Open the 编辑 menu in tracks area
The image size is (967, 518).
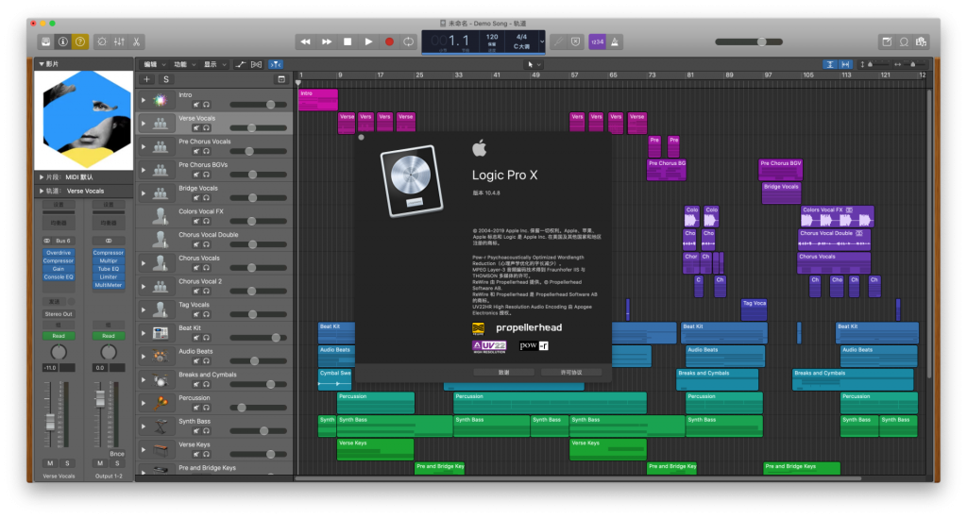pos(155,64)
